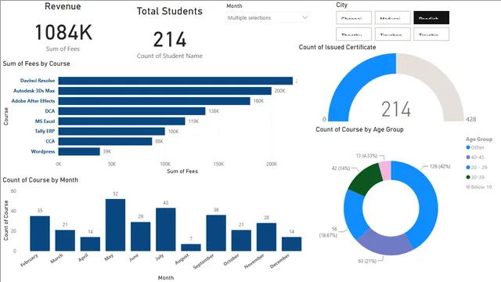Viewport: 501px width, 282px height.
Task: Select the 214 Total Students card value
Action: pyautogui.click(x=170, y=40)
